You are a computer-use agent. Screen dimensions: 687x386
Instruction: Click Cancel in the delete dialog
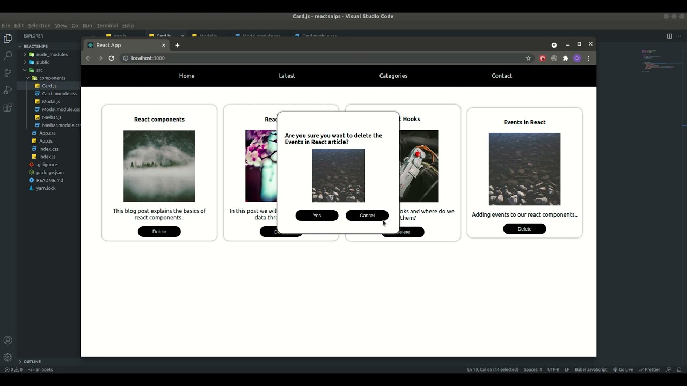[x=367, y=216]
